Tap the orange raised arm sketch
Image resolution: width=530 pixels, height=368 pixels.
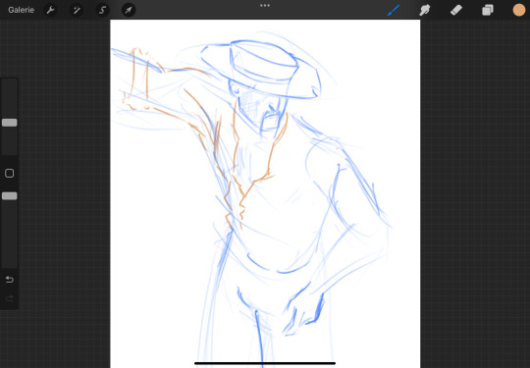tap(162, 88)
